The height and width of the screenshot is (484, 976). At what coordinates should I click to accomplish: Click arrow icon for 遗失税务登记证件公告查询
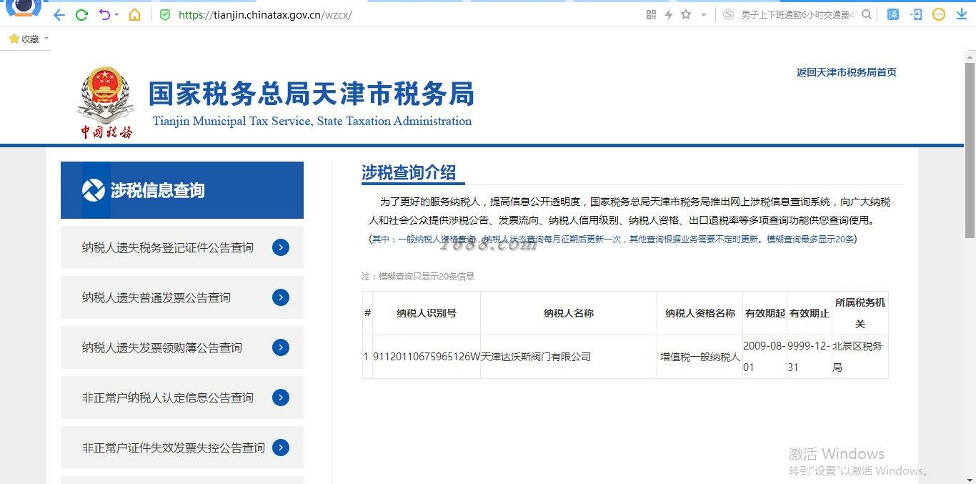click(x=281, y=247)
